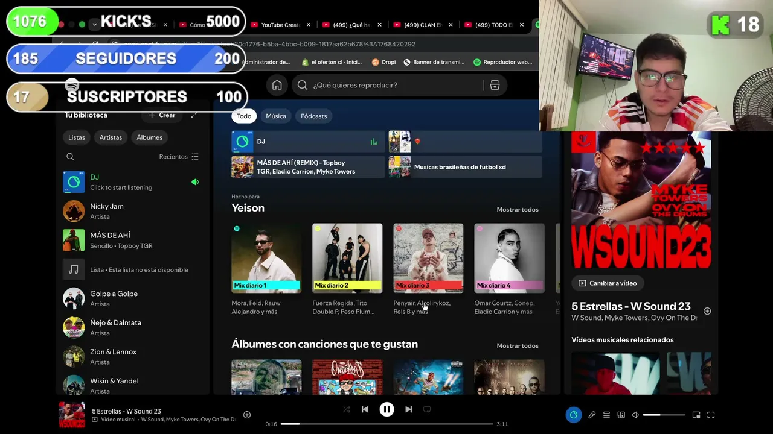This screenshot has height=434, width=773.
Task: Open the 'el oferton cl' bookmark
Action: coord(331,62)
